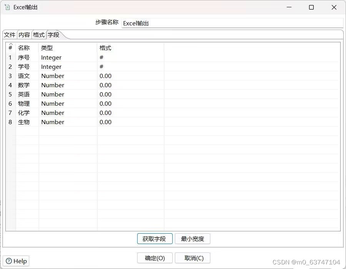346x269 pixels.
Task: Click the Excel输出 window title icon
Action: point(7,7)
